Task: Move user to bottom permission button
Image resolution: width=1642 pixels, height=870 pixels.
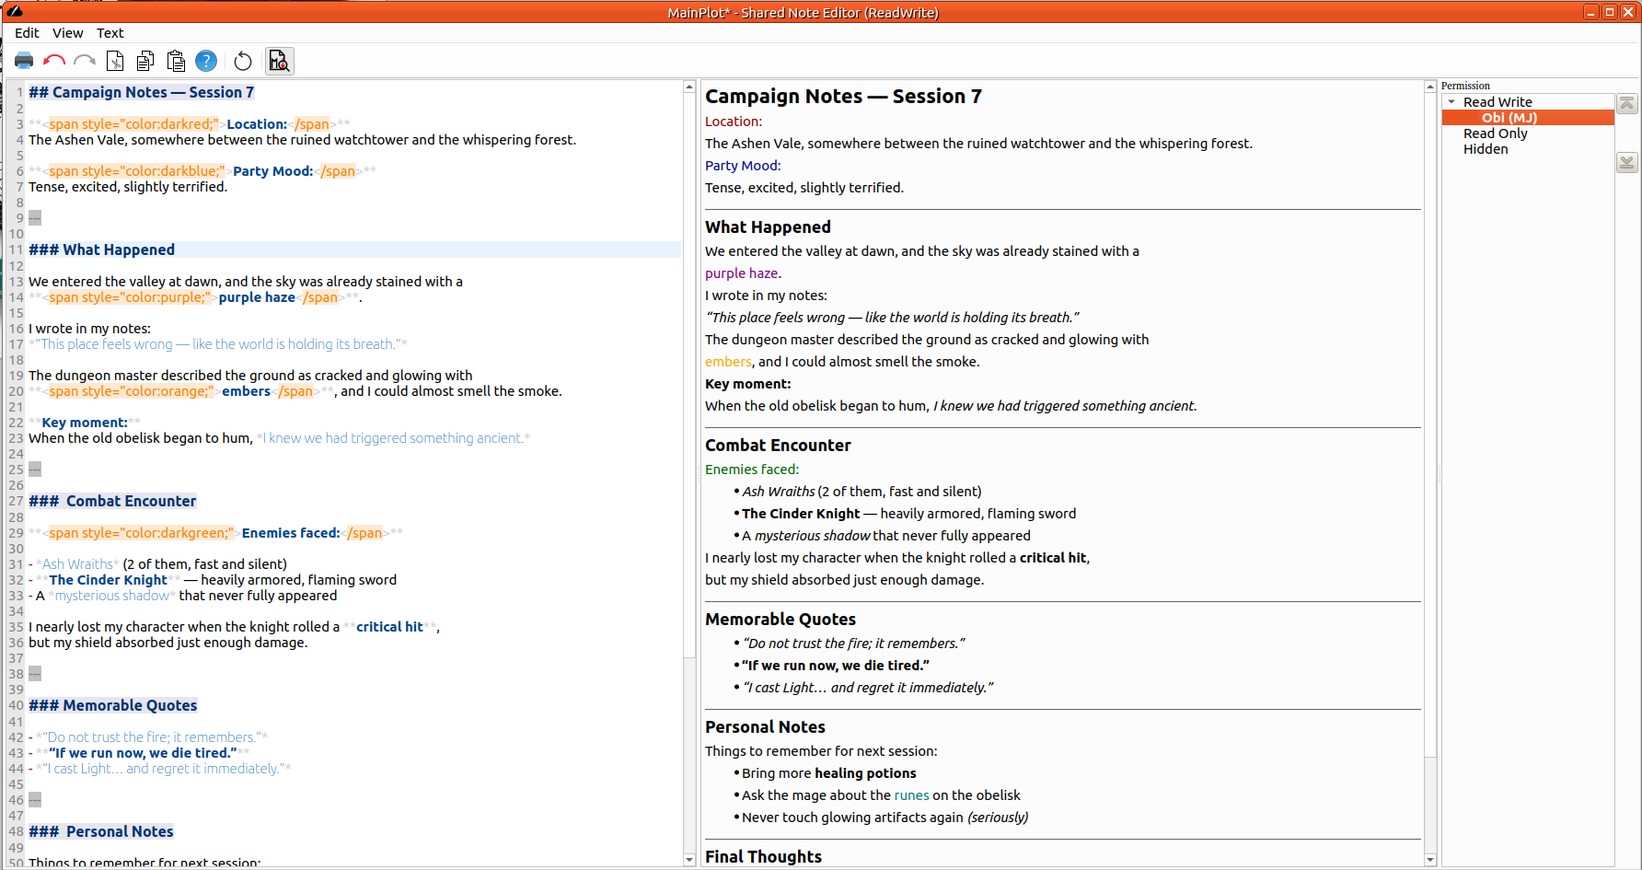Action: pyautogui.click(x=1627, y=162)
